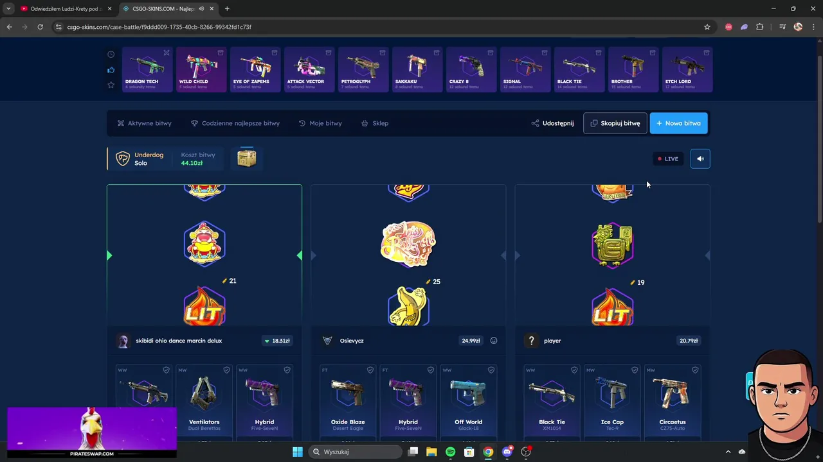Click the Black Tie XM1014 skin name
This screenshot has height=462, width=823.
(552, 422)
